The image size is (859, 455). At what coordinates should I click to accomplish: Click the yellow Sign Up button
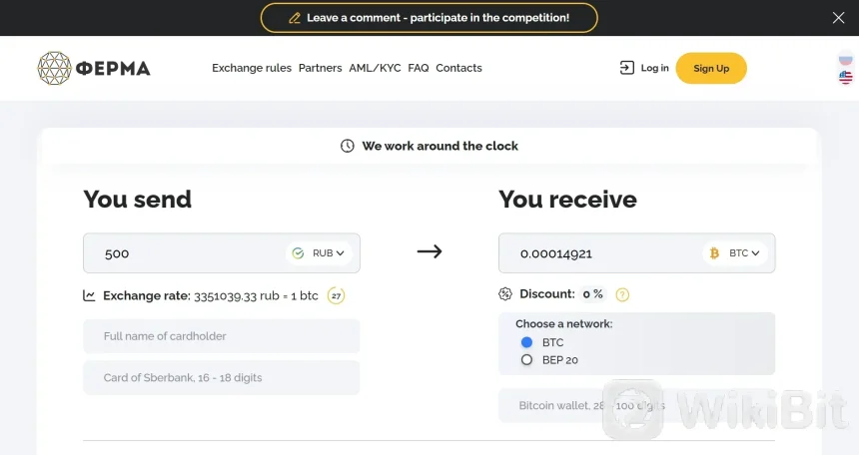(710, 68)
